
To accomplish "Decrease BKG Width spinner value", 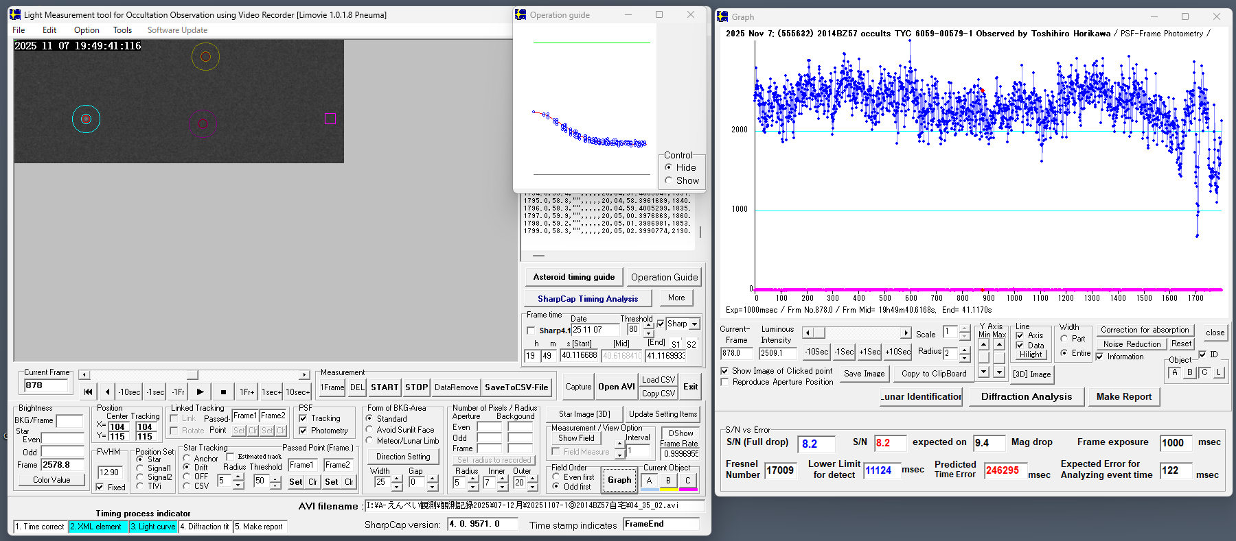I will pos(397,486).
